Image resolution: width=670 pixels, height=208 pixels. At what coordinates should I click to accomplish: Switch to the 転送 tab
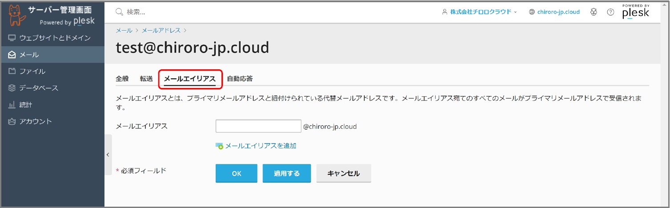tap(146, 79)
